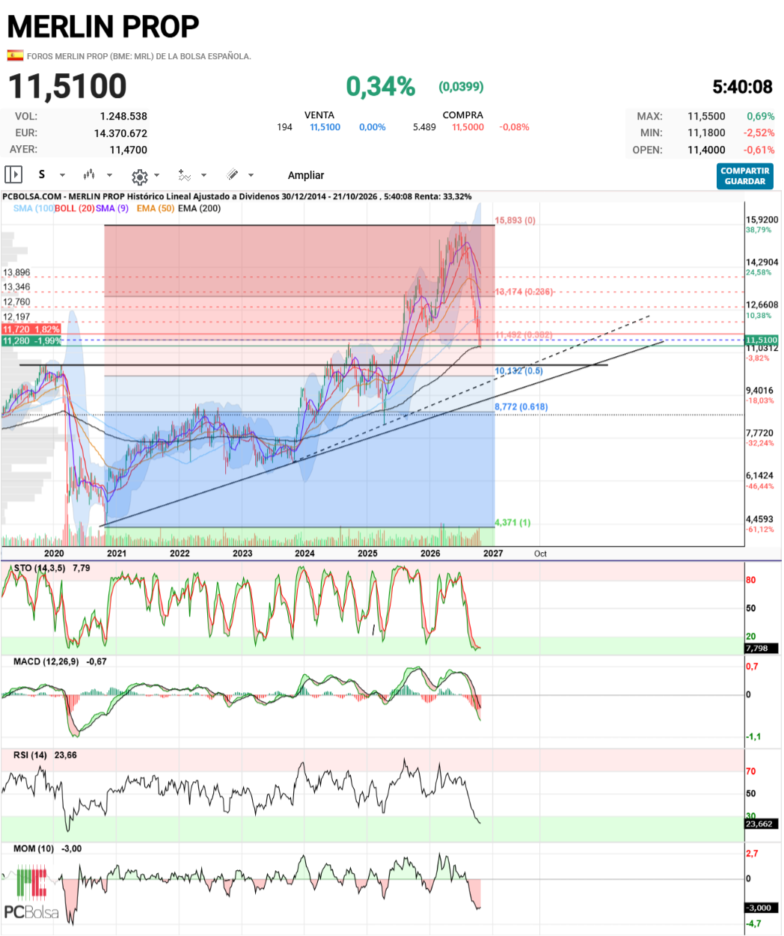This screenshot has width=784, height=936.
Task: Click the green 11,280 price level tag
Action: 31,341
